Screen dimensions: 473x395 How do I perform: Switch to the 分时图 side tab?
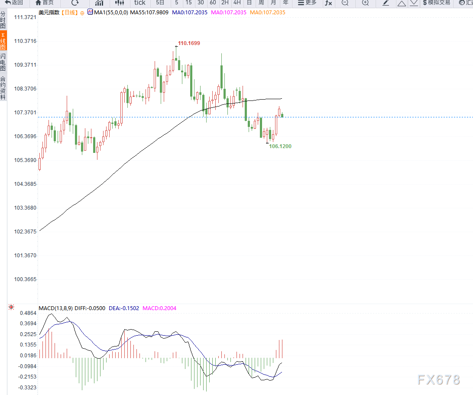point(3,20)
